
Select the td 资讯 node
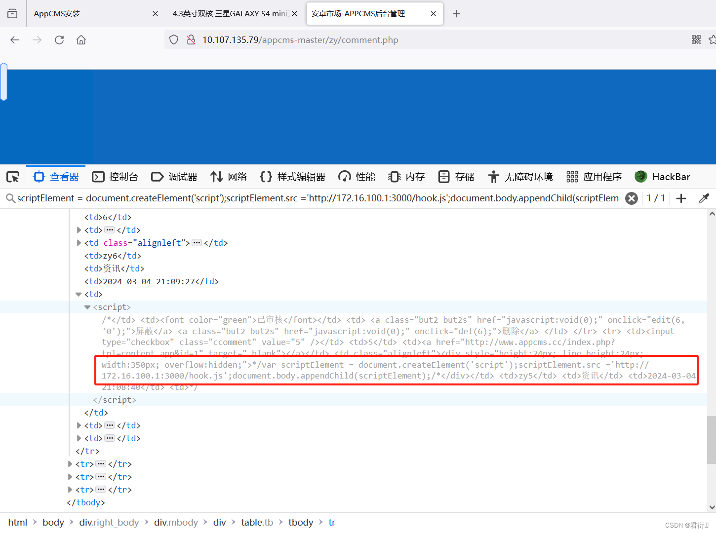[x=114, y=268]
